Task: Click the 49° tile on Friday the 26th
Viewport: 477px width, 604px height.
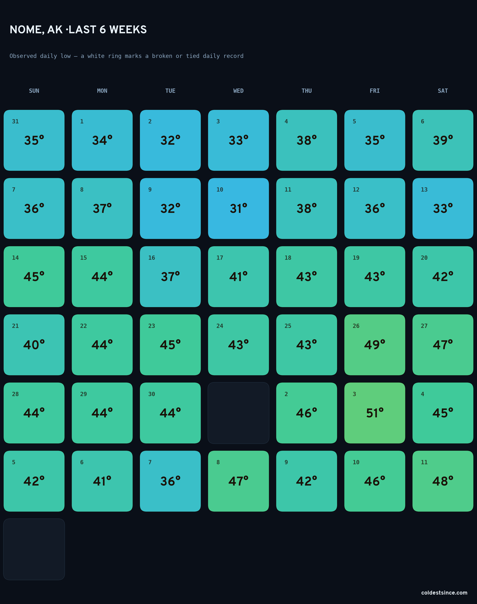Action: 375,345
